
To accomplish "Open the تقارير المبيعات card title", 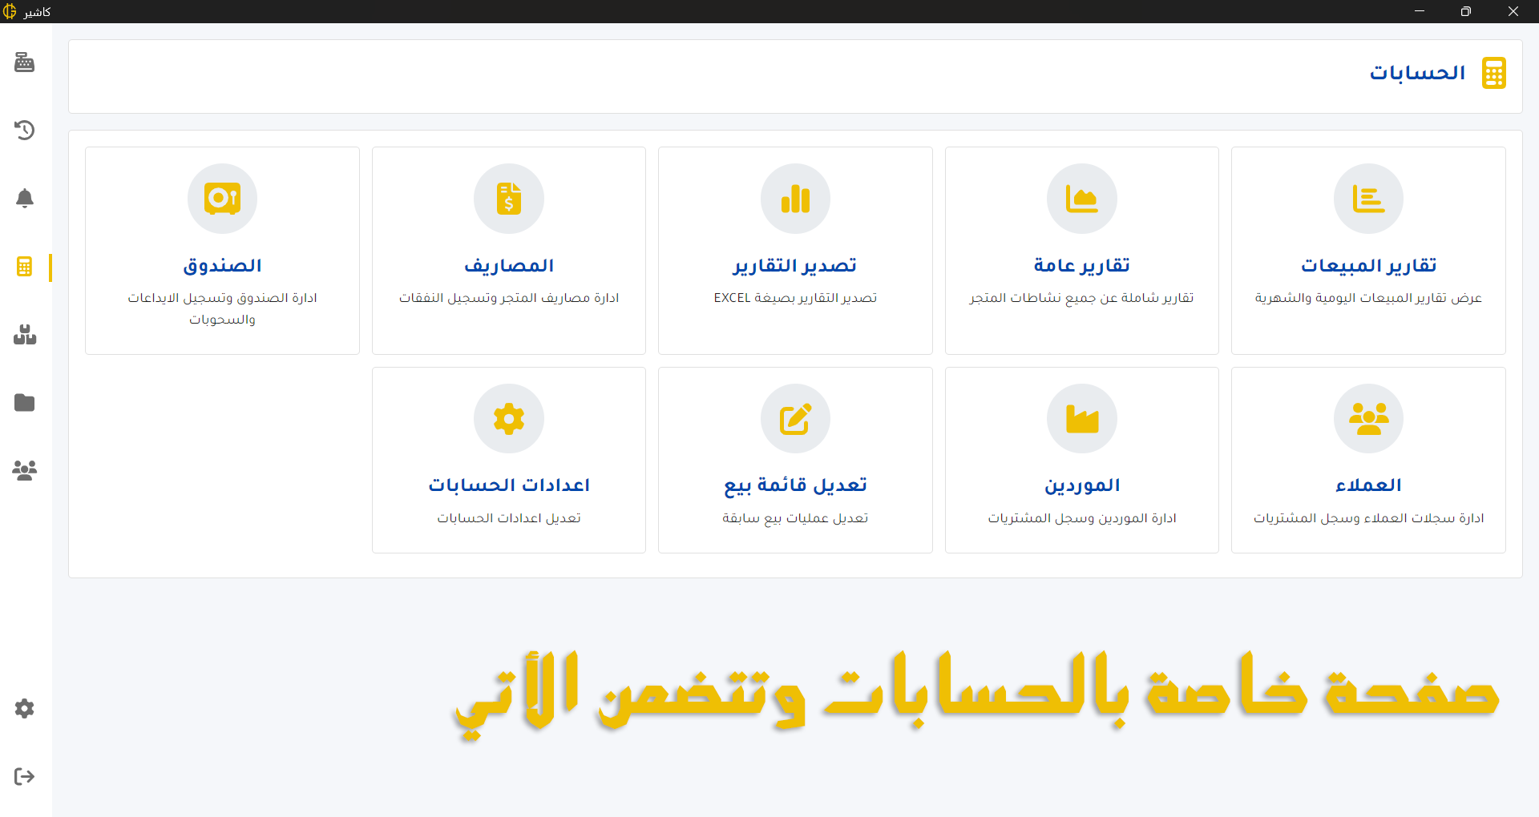I will click(1368, 265).
